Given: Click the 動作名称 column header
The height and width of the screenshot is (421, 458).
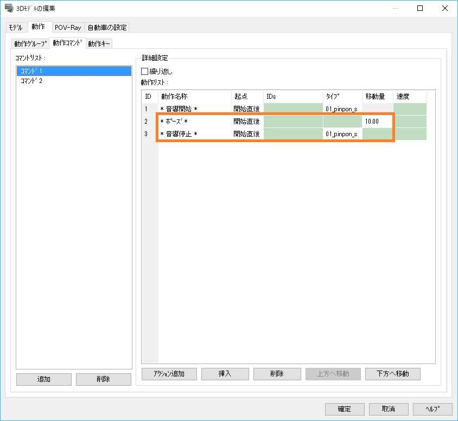Looking at the screenshot, I should coord(195,97).
